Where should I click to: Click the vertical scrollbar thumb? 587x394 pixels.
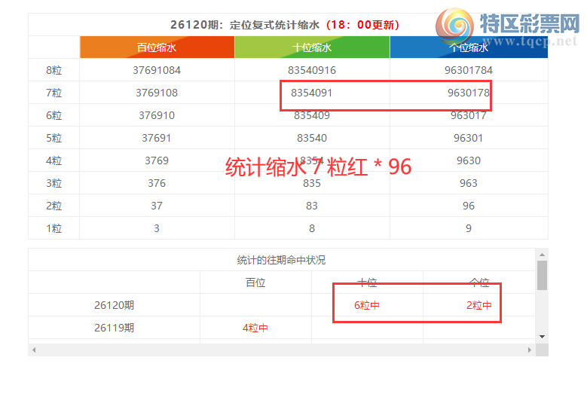542,276
